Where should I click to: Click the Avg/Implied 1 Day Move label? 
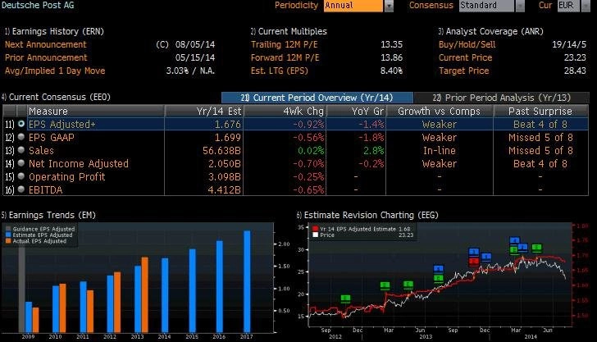coord(55,71)
